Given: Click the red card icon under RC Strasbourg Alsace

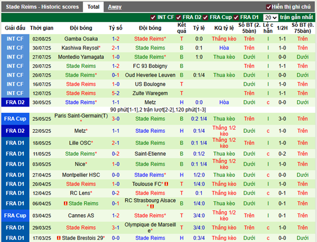Looking at the screenshot, I should (x=152, y=206).
